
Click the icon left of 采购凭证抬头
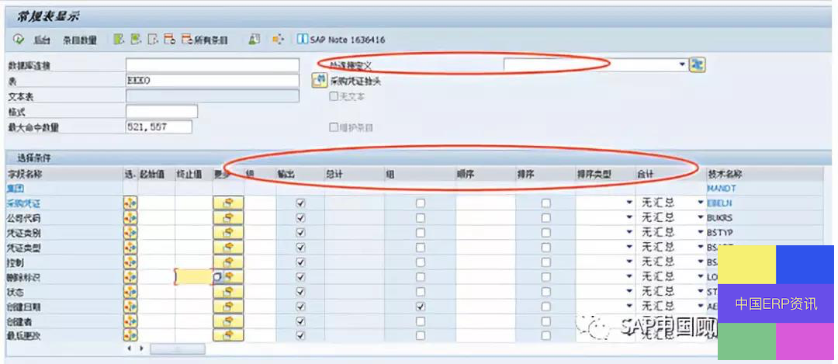coord(318,80)
